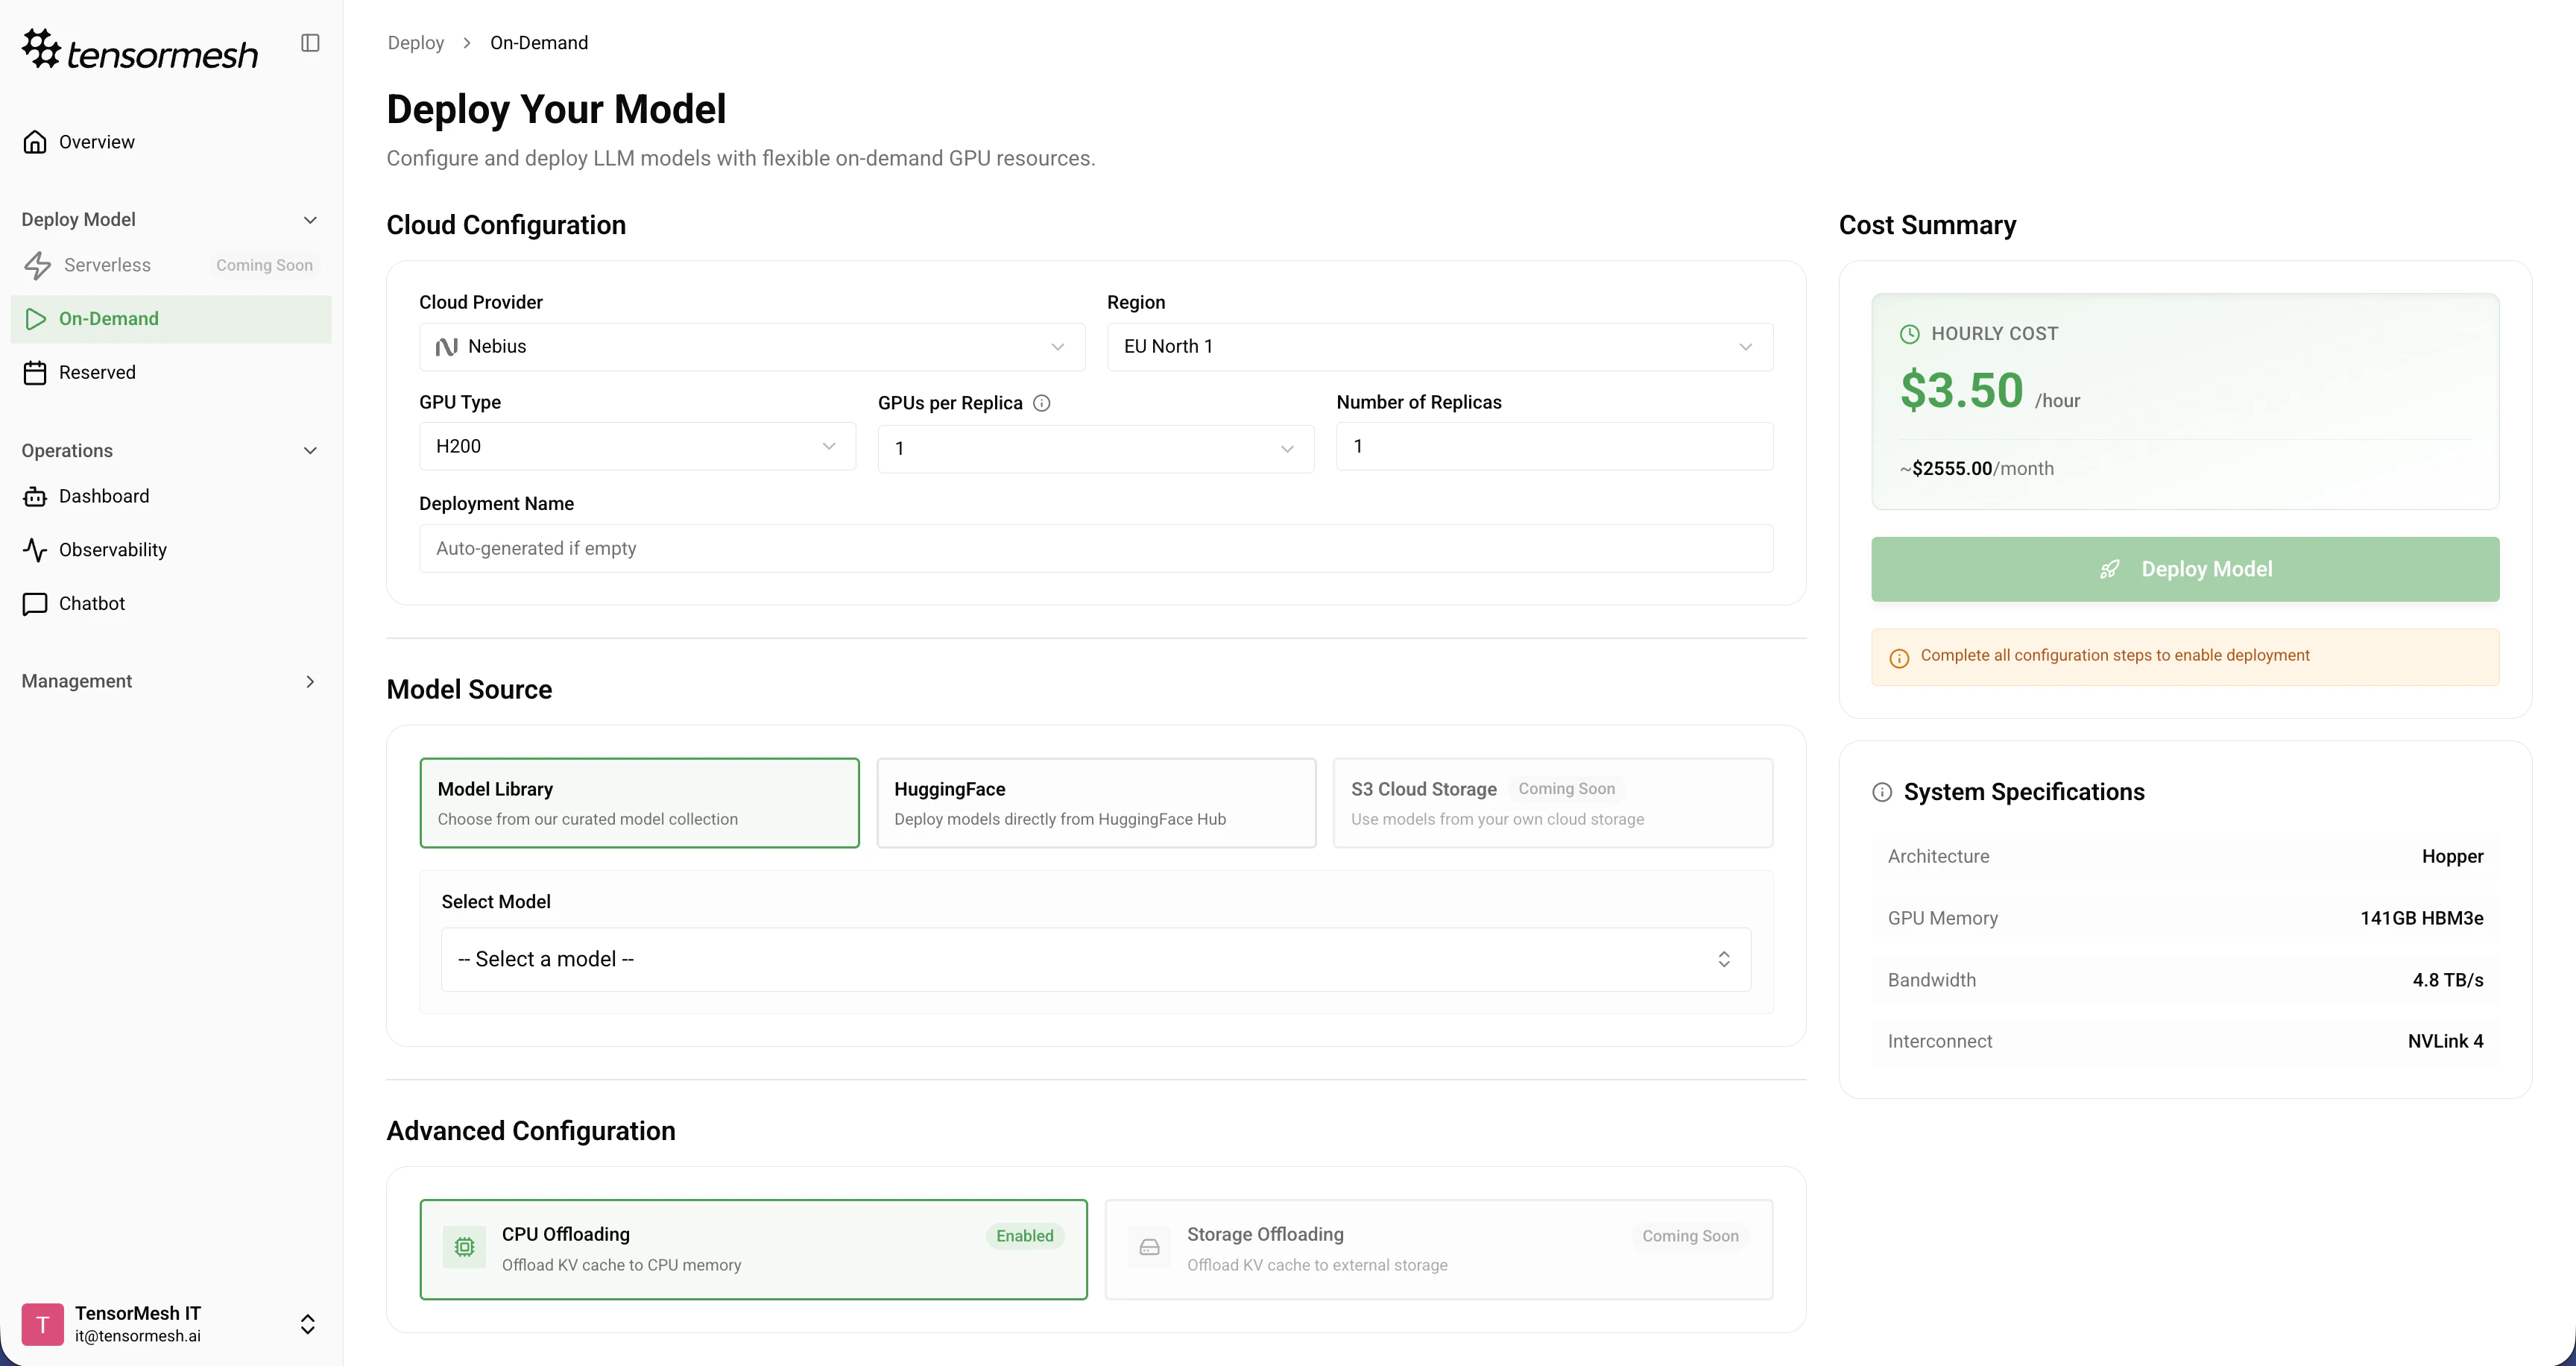Click the Observability waveform icon

(35, 549)
